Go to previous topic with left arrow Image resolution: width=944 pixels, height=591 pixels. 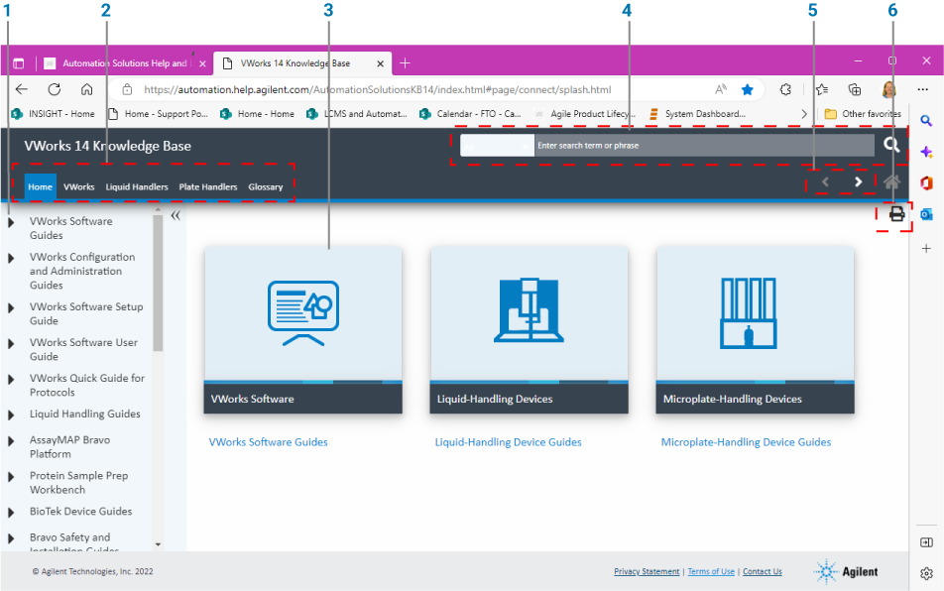(x=825, y=181)
